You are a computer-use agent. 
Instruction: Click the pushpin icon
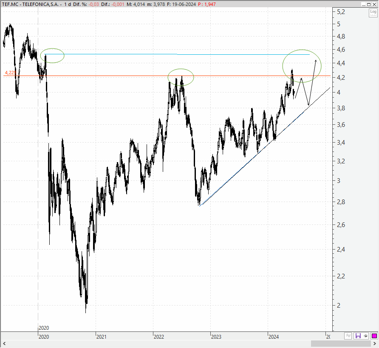click(x=366, y=336)
